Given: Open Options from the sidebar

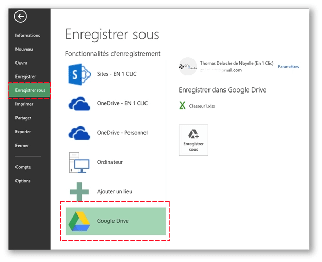Looking at the screenshot, I should [23, 181].
